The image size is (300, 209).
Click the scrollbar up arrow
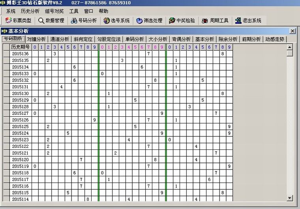[290, 47]
